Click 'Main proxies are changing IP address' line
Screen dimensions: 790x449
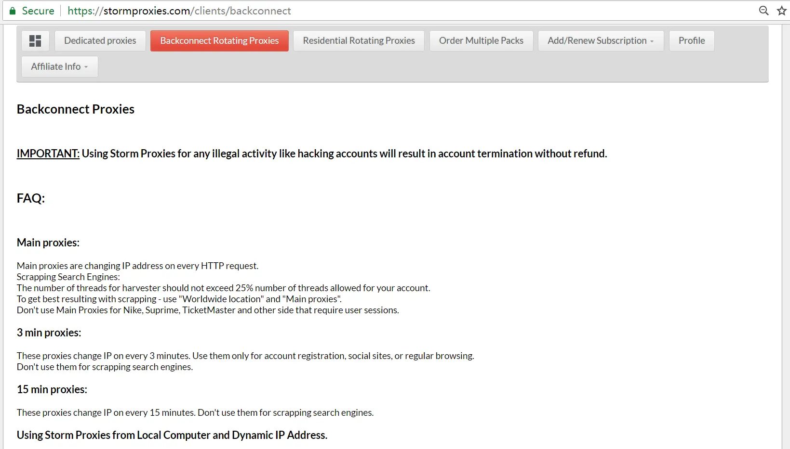click(x=138, y=266)
